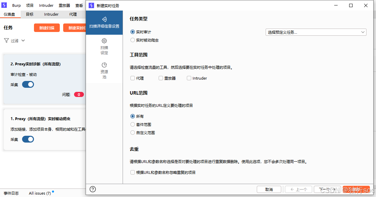This screenshot has height=197, width=376.
Task: Open the 扫描设定 gear icon in sidebar
Action: [x=104, y=41]
